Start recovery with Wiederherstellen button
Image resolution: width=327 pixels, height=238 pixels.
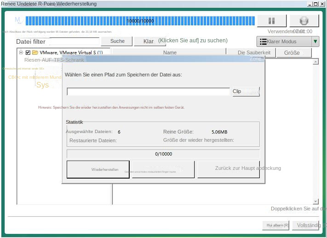[99, 169]
